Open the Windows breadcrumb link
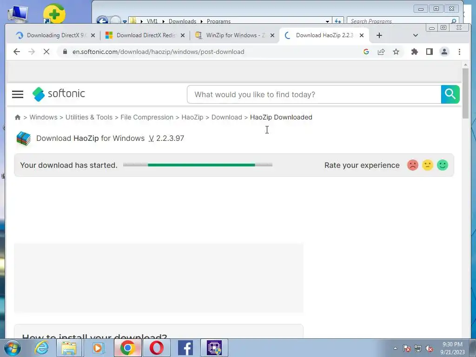Screen dimensions: 476x357 (43, 117)
